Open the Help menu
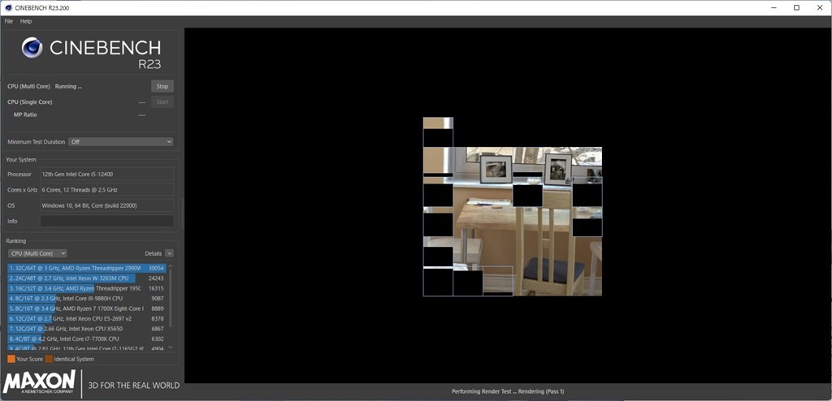Viewport: 832px width, 401px height. [26, 21]
